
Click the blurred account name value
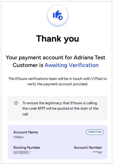click(x=19, y=137)
